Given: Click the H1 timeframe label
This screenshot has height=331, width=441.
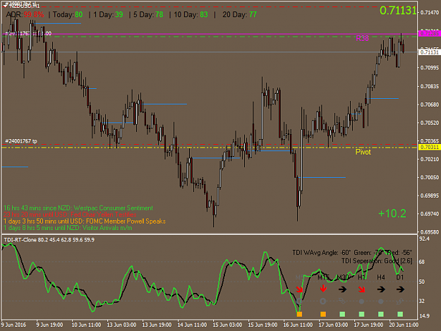Looking at the screenshot, I should [362, 277].
